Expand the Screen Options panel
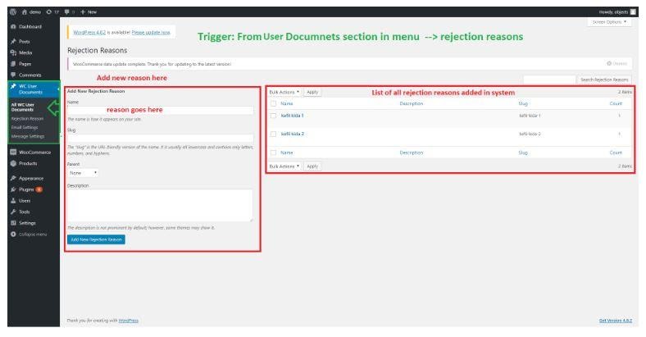The height and width of the screenshot is (337, 646). click(609, 22)
